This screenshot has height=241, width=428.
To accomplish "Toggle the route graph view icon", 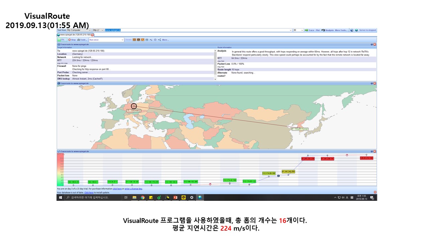I will (143, 40).
